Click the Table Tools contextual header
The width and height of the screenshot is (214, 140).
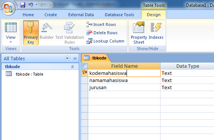click(x=154, y=5)
